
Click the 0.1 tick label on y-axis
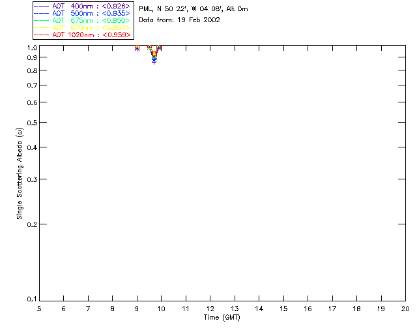click(31, 299)
